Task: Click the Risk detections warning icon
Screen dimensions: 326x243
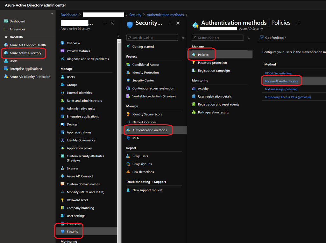Action: pos(128,172)
